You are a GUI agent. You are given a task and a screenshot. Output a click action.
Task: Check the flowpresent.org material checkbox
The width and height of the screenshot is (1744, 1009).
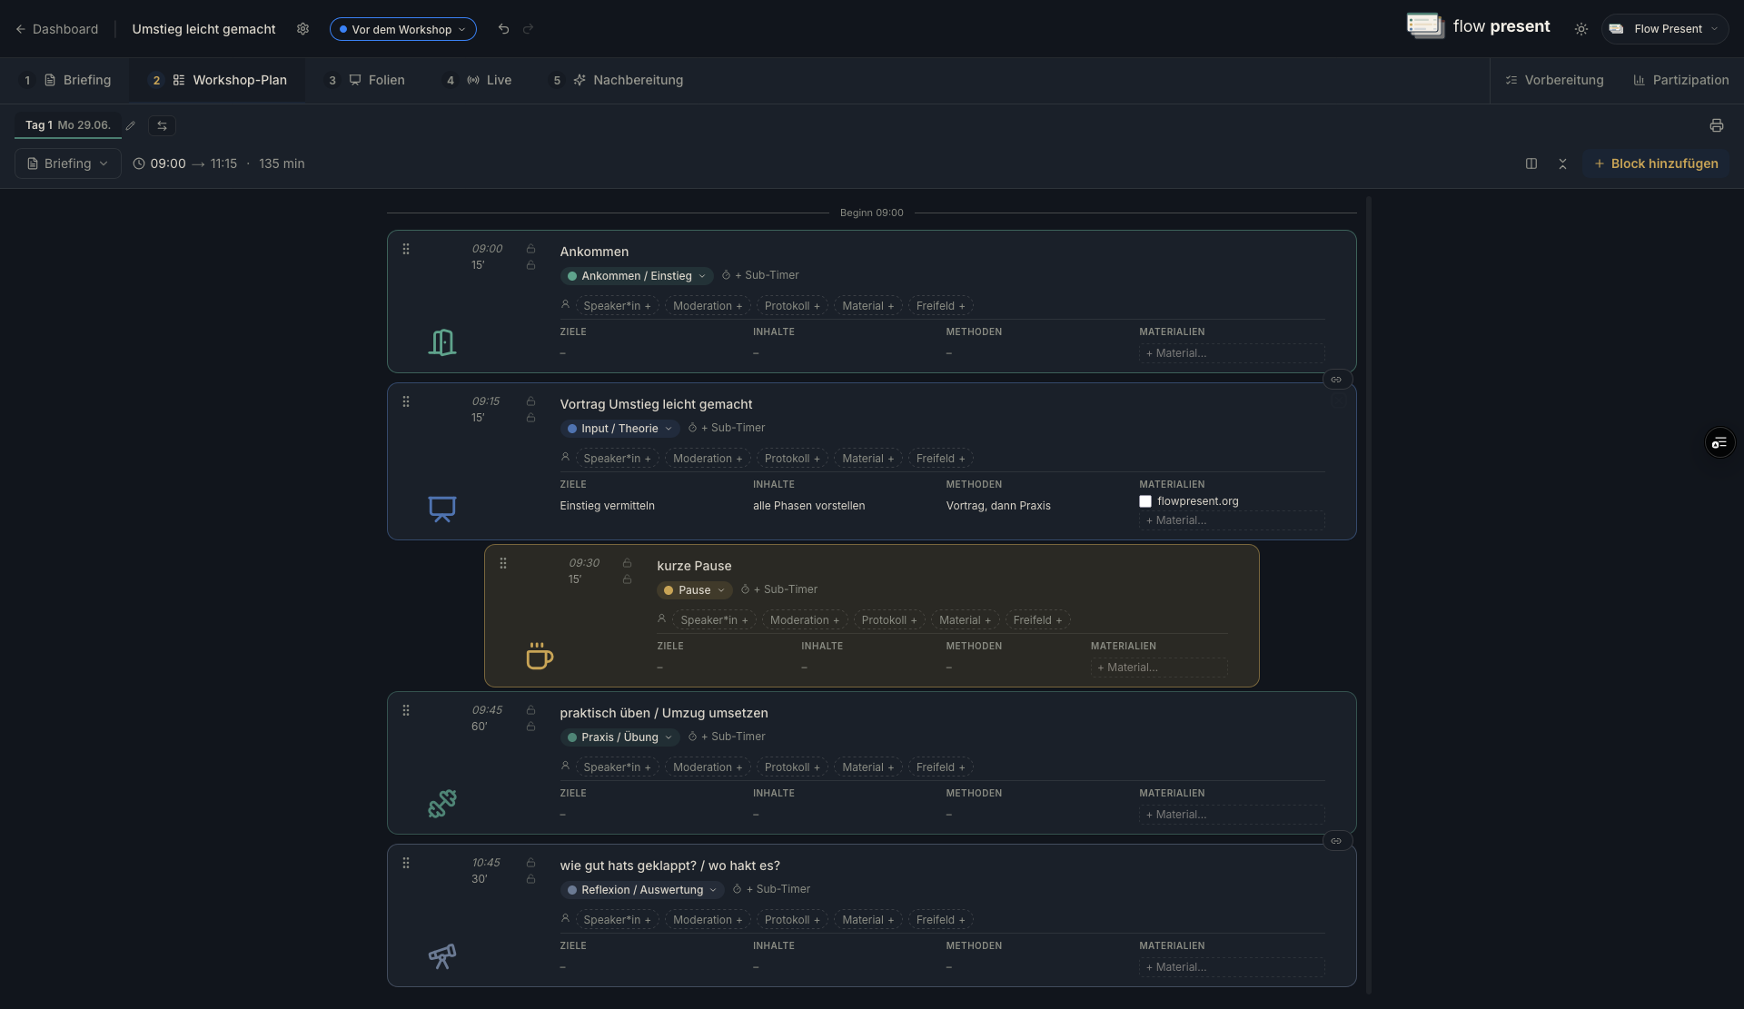[x=1145, y=501]
